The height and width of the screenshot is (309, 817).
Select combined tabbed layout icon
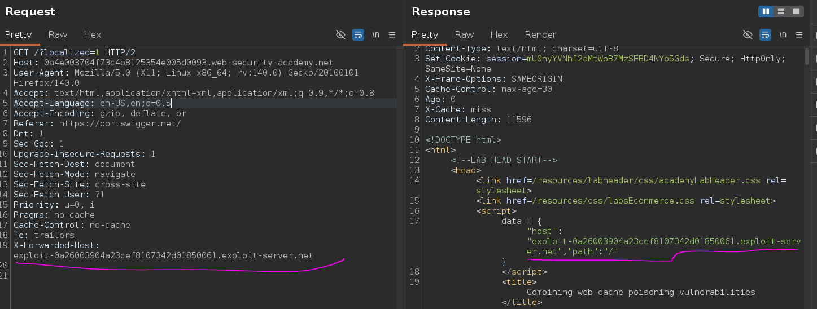point(797,11)
